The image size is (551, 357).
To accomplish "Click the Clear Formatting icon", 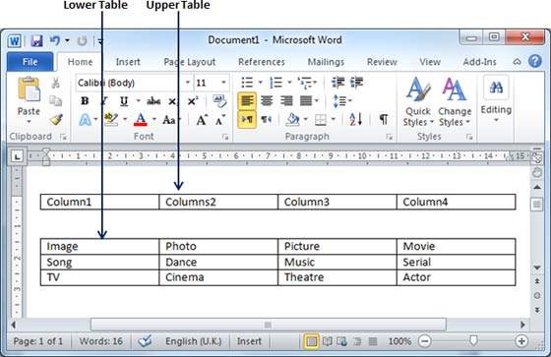I will [219, 101].
